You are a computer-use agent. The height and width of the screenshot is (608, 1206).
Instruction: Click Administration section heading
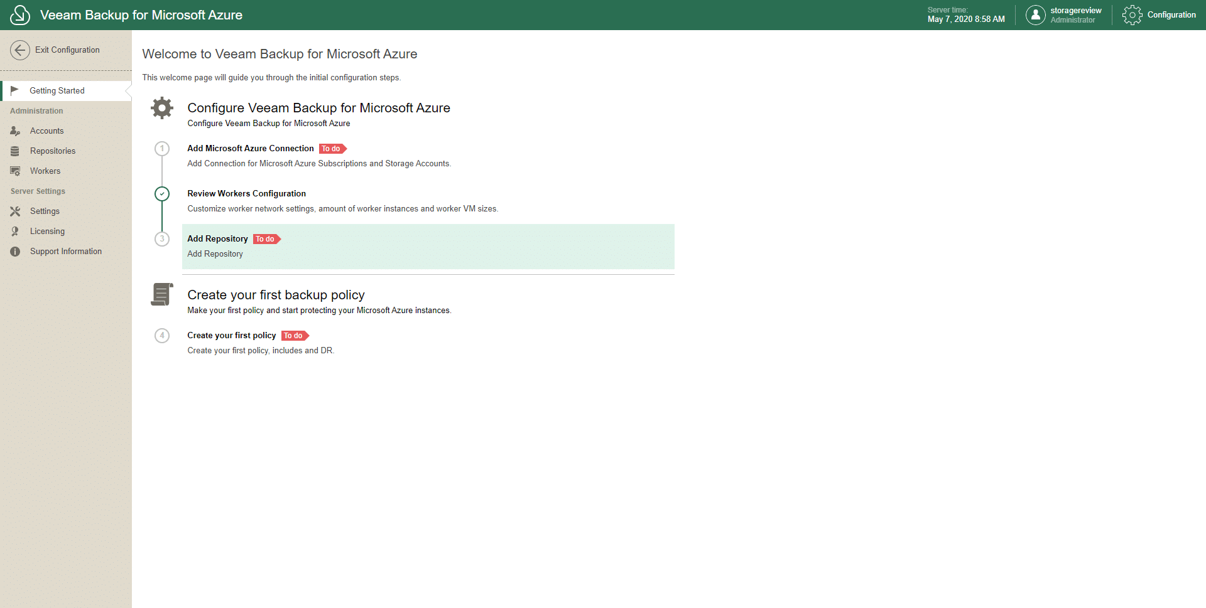point(36,110)
